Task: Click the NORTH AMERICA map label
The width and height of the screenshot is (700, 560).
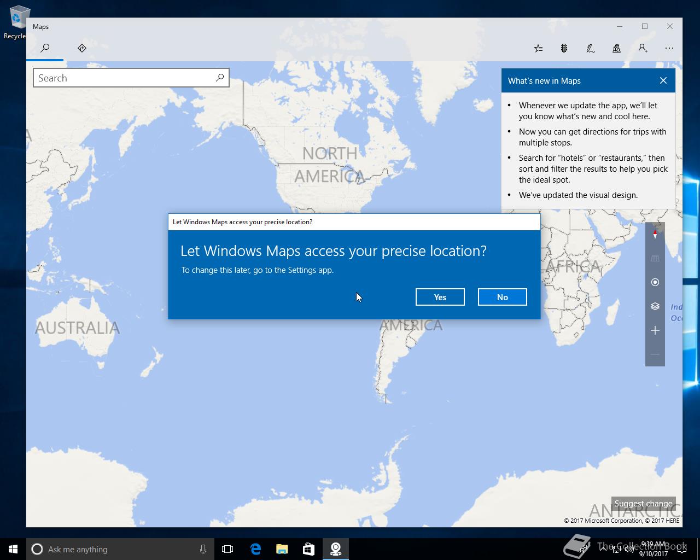Action: (330, 165)
